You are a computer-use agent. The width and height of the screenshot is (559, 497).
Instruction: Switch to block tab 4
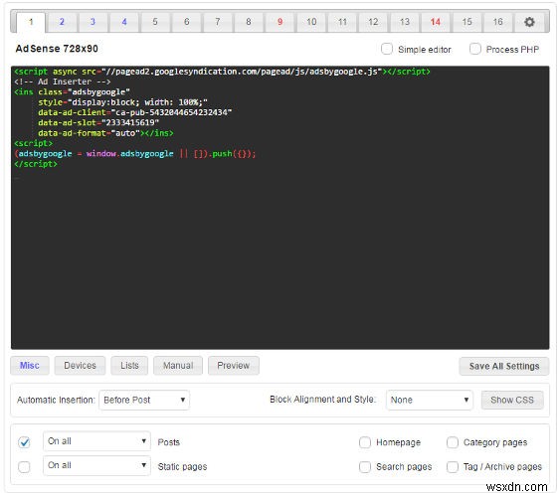(124, 22)
